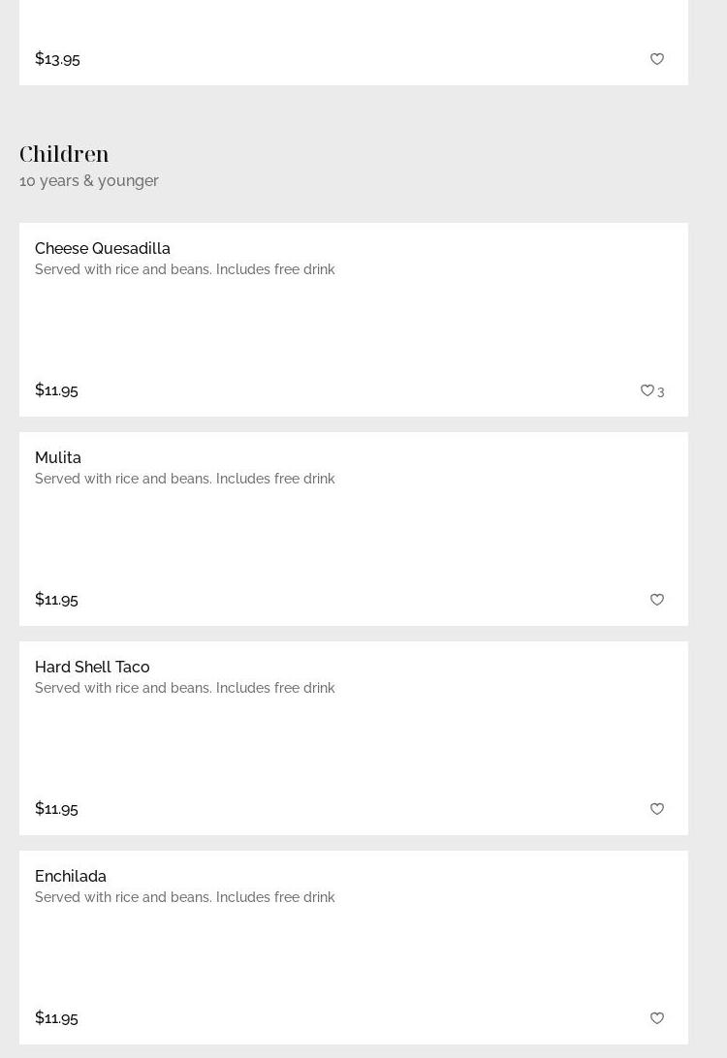Click the Enchilada description text
This screenshot has height=1058, width=727.
point(185,897)
